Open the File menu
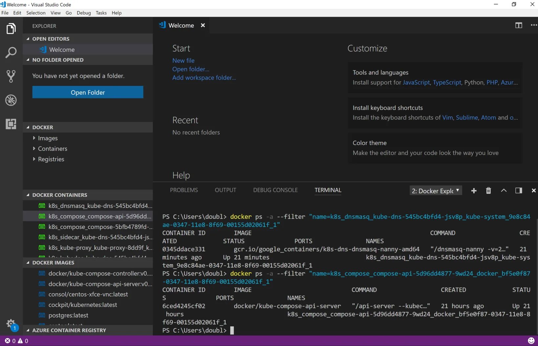538x346 pixels. click(5, 13)
